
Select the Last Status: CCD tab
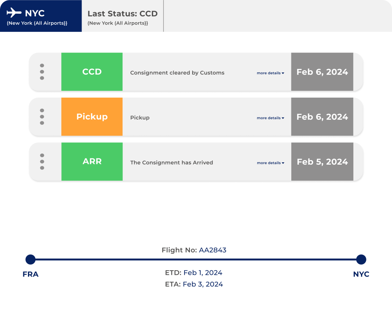coord(122,16)
